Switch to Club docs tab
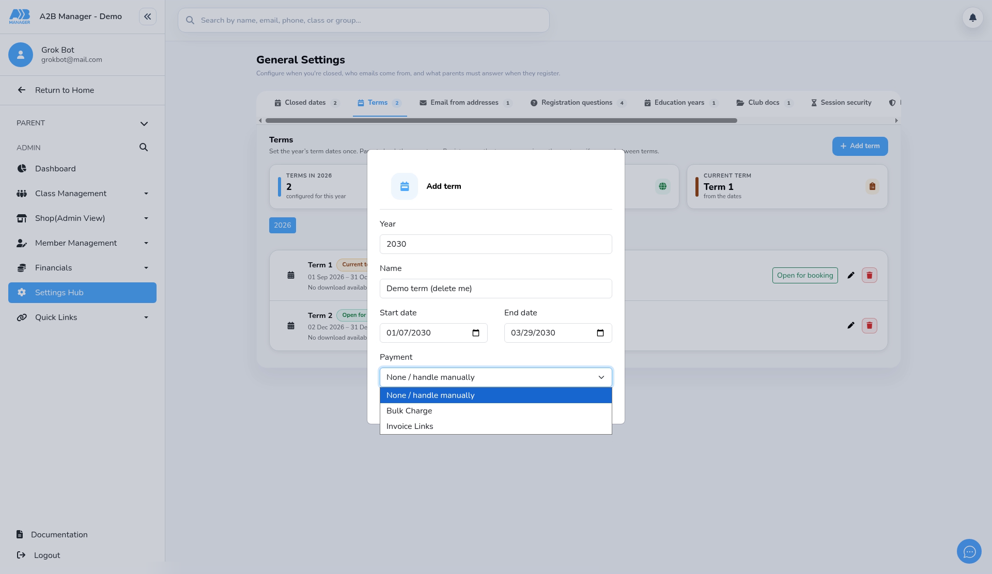992x574 pixels. (x=764, y=103)
